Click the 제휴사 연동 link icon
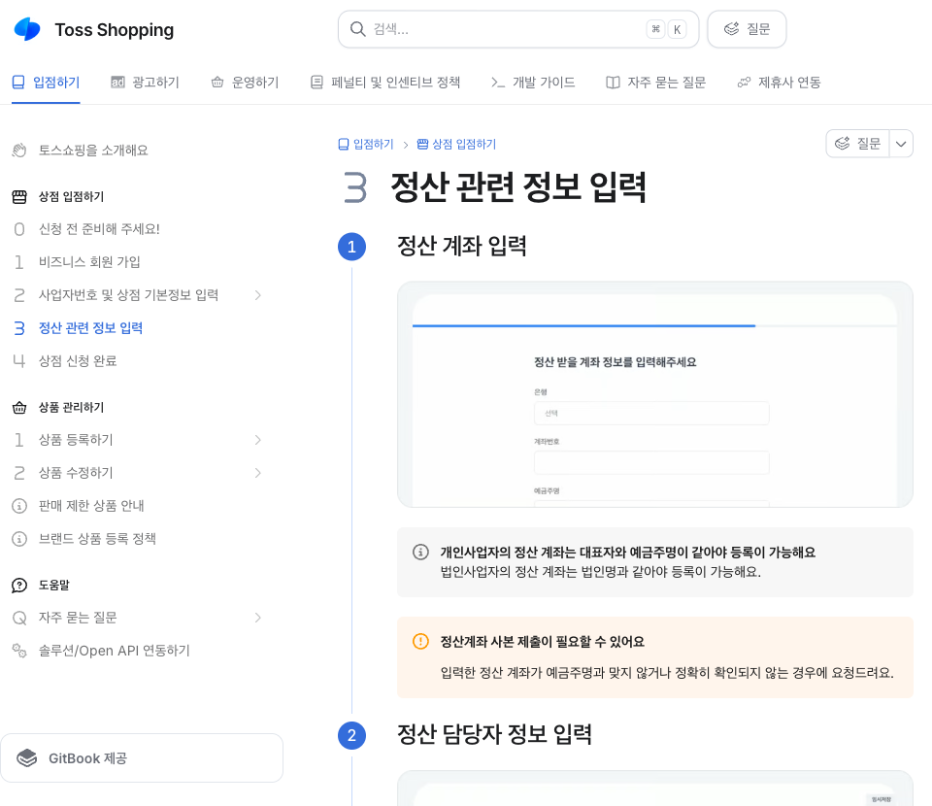Image resolution: width=932 pixels, height=806 pixels. click(744, 82)
